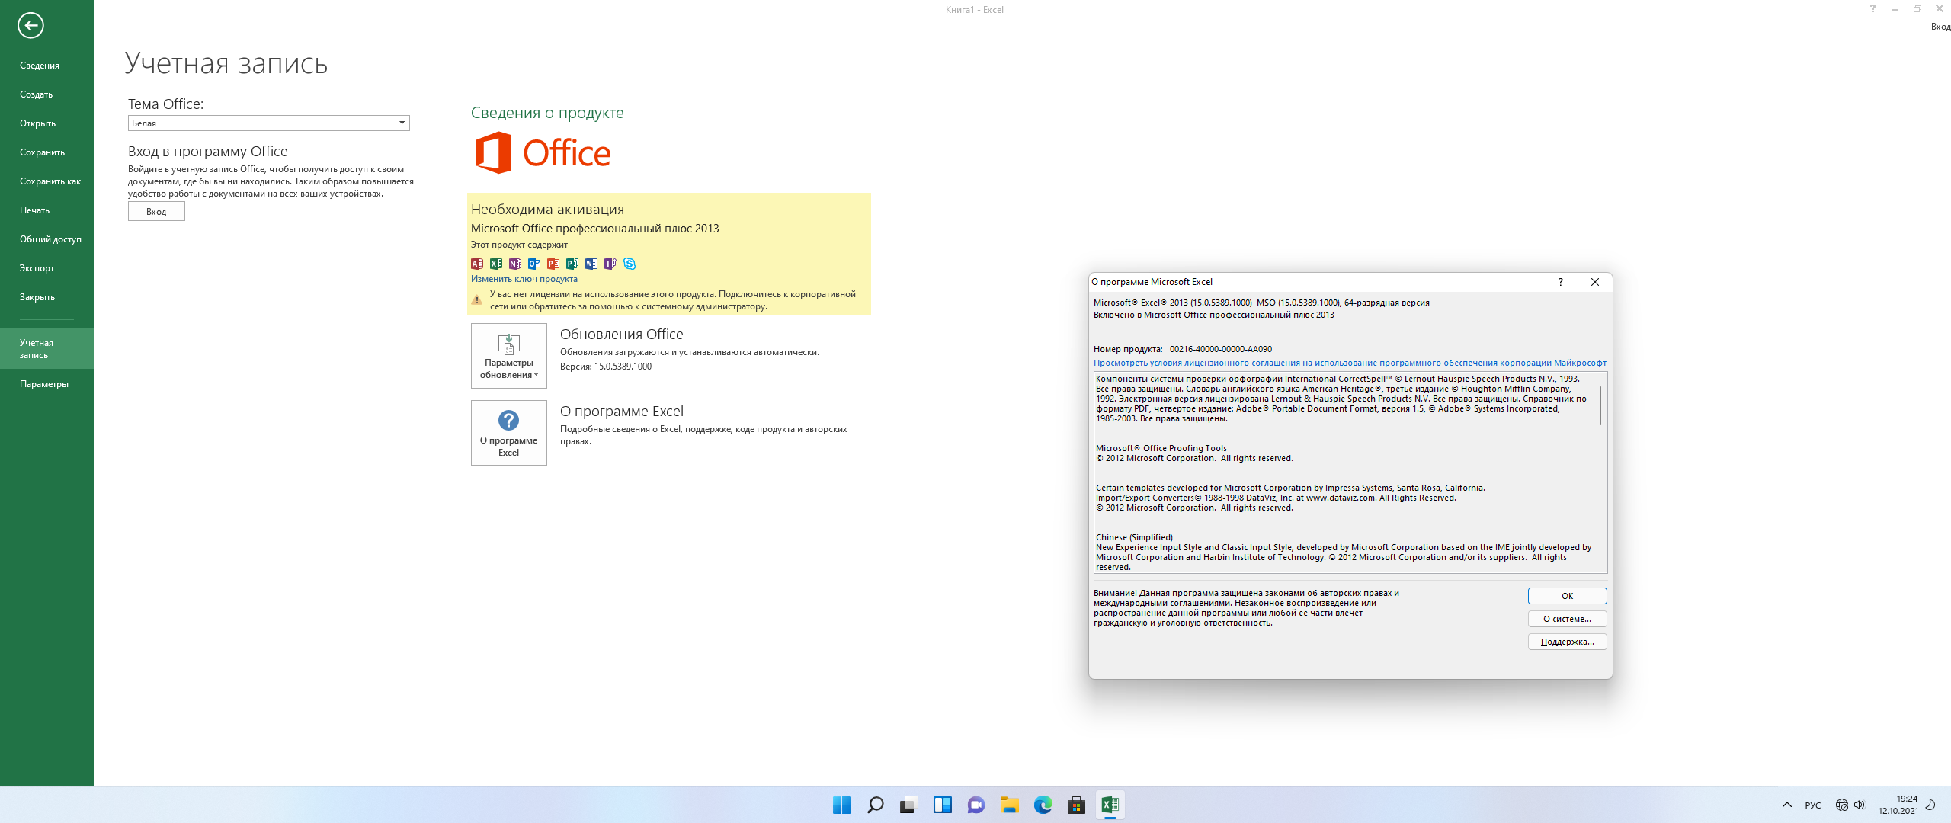Screen dimensions: 1951x823
Task: Open the license agreement terms link
Action: (x=1350, y=363)
